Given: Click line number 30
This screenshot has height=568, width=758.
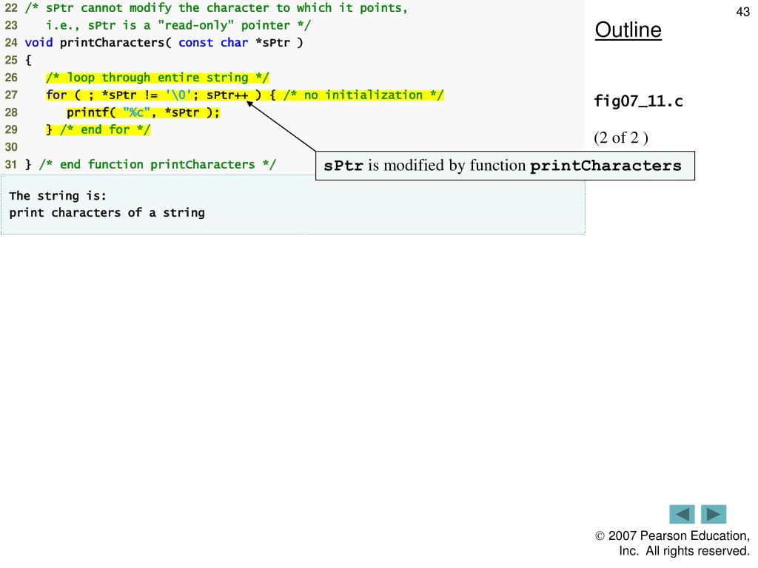Looking at the screenshot, I should click(x=10, y=147).
